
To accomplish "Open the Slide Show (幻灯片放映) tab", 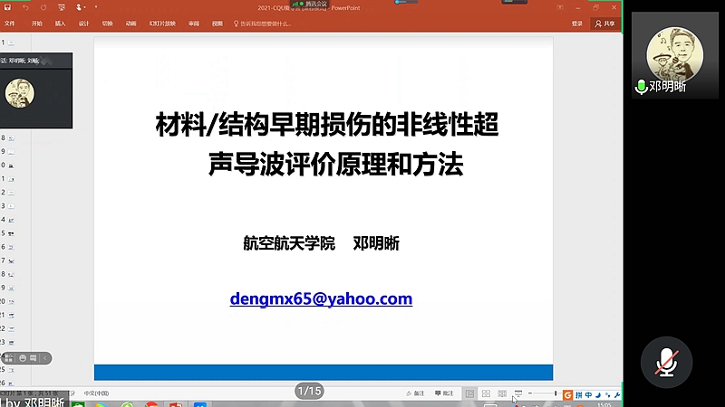I will tap(161, 24).
